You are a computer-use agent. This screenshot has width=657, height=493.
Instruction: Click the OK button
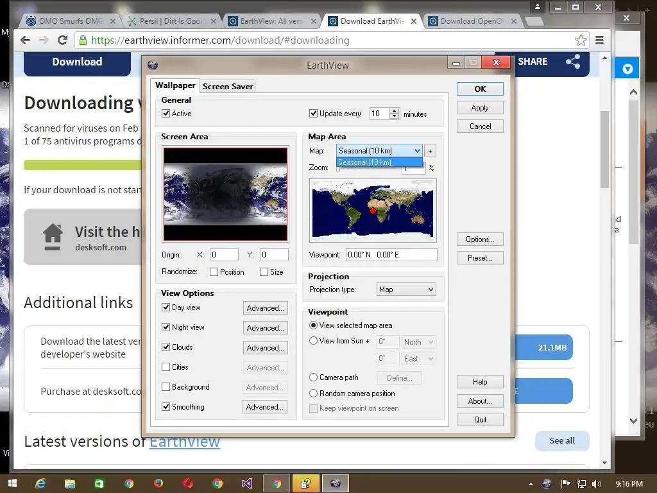click(x=480, y=89)
